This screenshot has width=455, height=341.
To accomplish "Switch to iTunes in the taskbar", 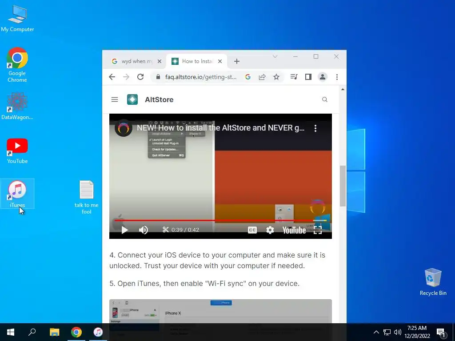I will [98, 332].
